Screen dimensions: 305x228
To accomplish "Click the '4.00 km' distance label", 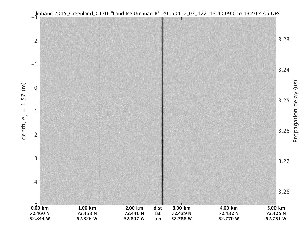I will (229, 208).
